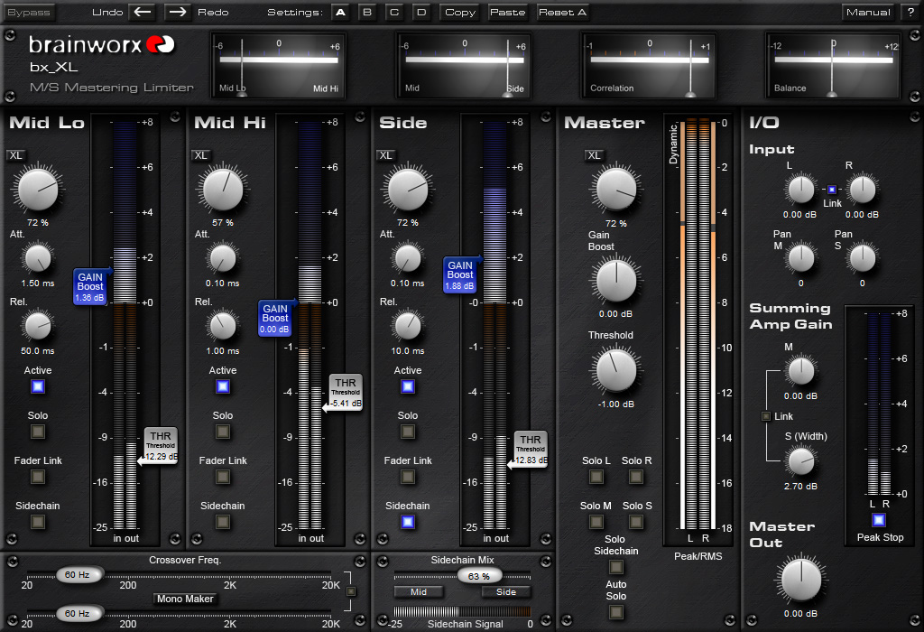924x632 pixels.
Task: Click the Mid Lo XL saturation knob
Action: click(x=38, y=190)
